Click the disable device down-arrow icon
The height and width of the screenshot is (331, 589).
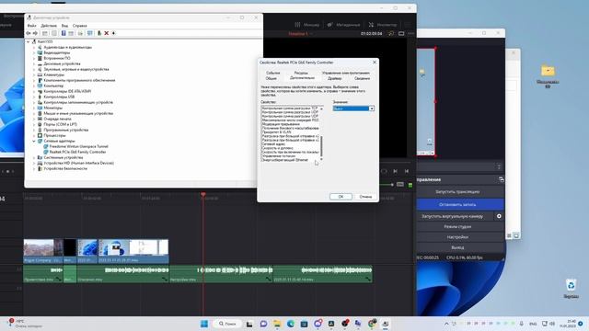tap(113, 33)
